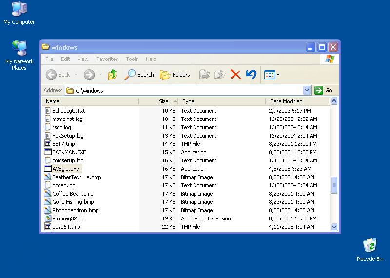390x278 pixels.
Task: Click the Recycle Bin desktop icon
Action: [x=370, y=246]
